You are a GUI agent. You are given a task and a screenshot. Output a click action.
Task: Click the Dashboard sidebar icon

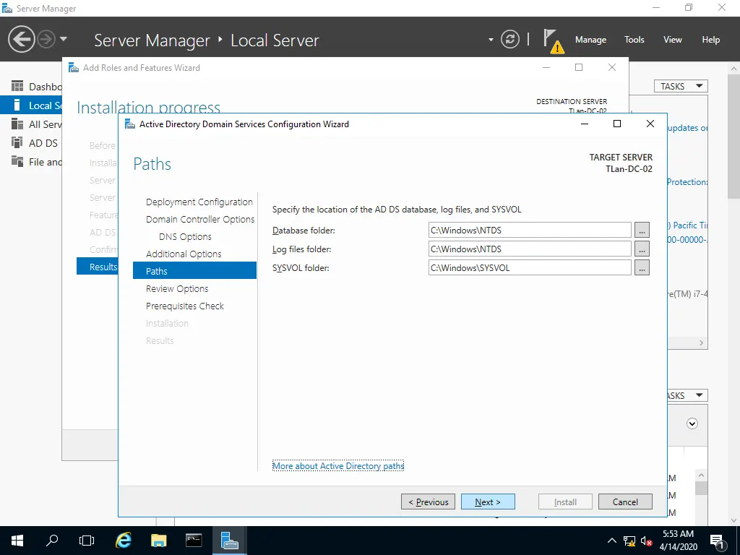(17, 86)
